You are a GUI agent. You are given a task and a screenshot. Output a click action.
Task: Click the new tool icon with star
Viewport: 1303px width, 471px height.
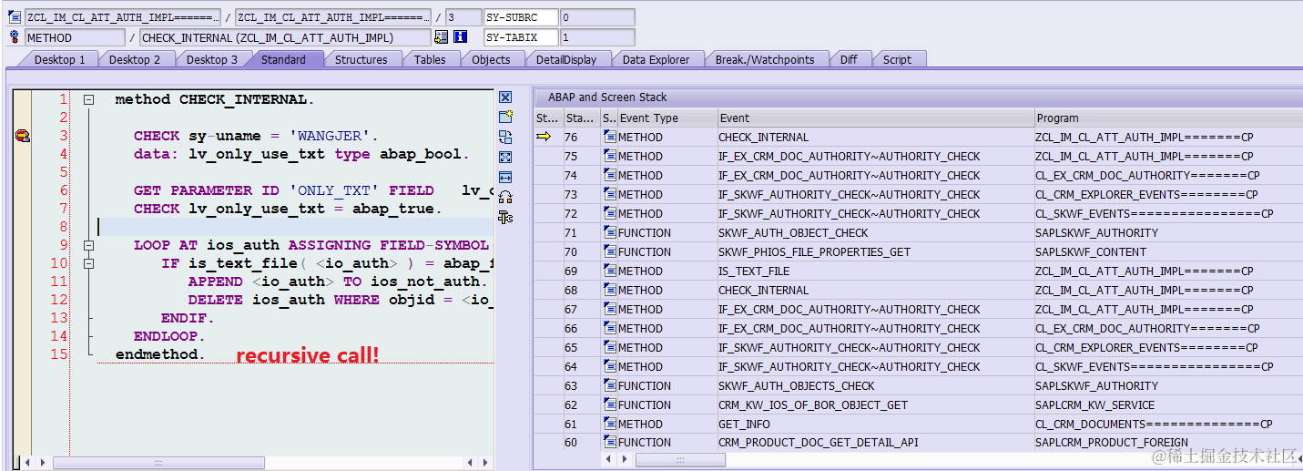tap(505, 117)
